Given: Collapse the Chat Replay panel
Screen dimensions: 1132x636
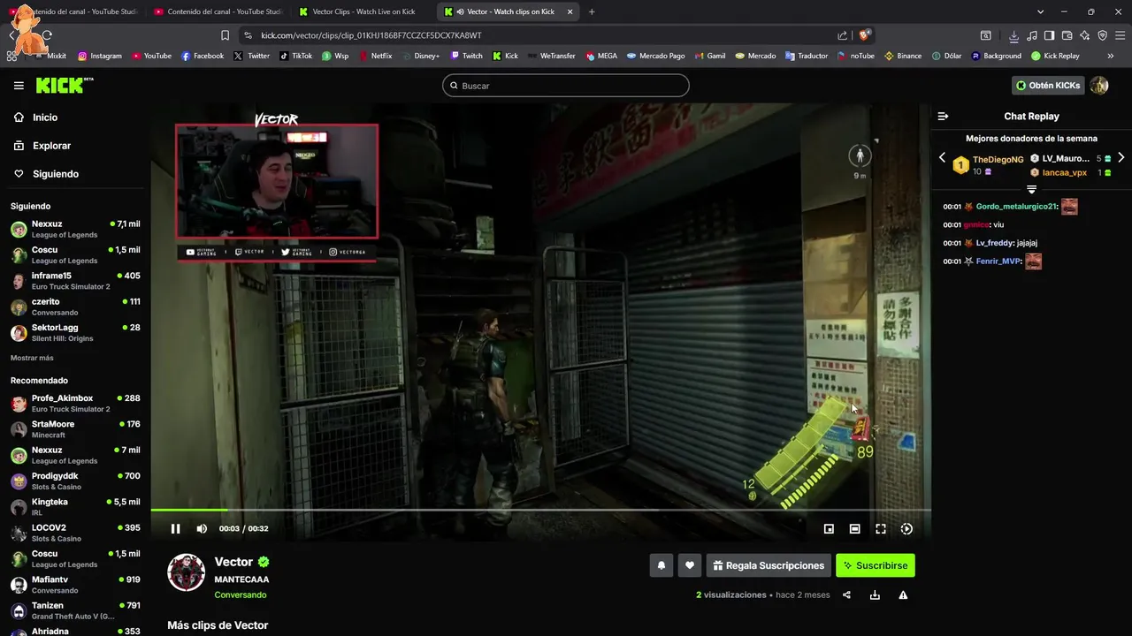Looking at the screenshot, I should pos(943,117).
